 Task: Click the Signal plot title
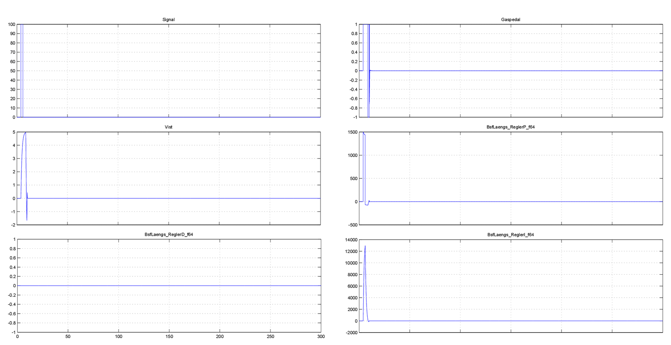[x=168, y=20]
